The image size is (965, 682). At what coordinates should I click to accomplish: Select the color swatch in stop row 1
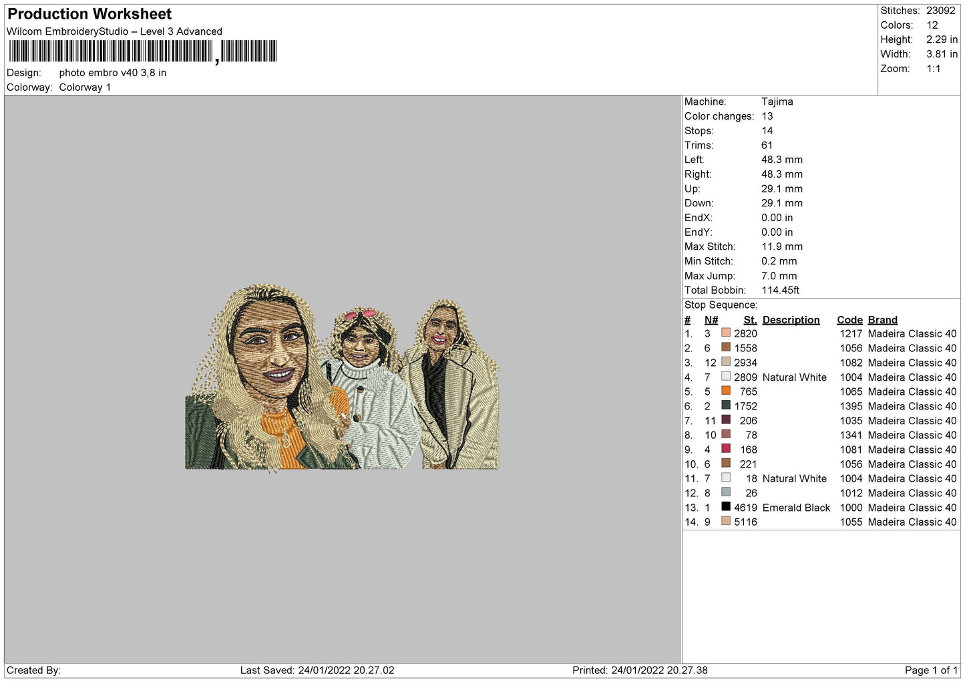point(726,333)
